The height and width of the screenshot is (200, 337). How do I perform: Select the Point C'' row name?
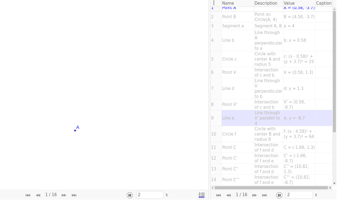(x=230, y=169)
